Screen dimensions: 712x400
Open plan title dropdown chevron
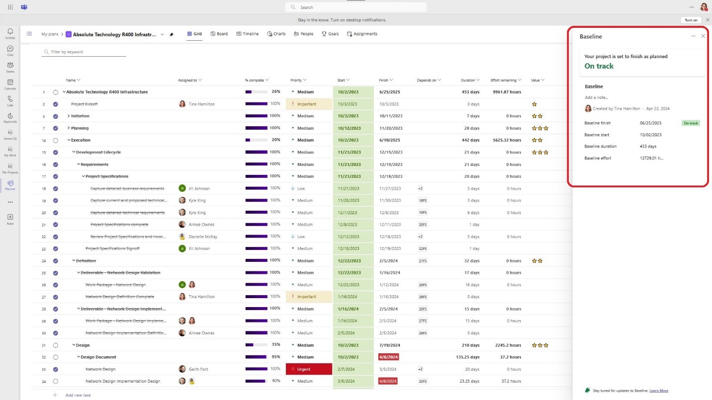point(162,35)
